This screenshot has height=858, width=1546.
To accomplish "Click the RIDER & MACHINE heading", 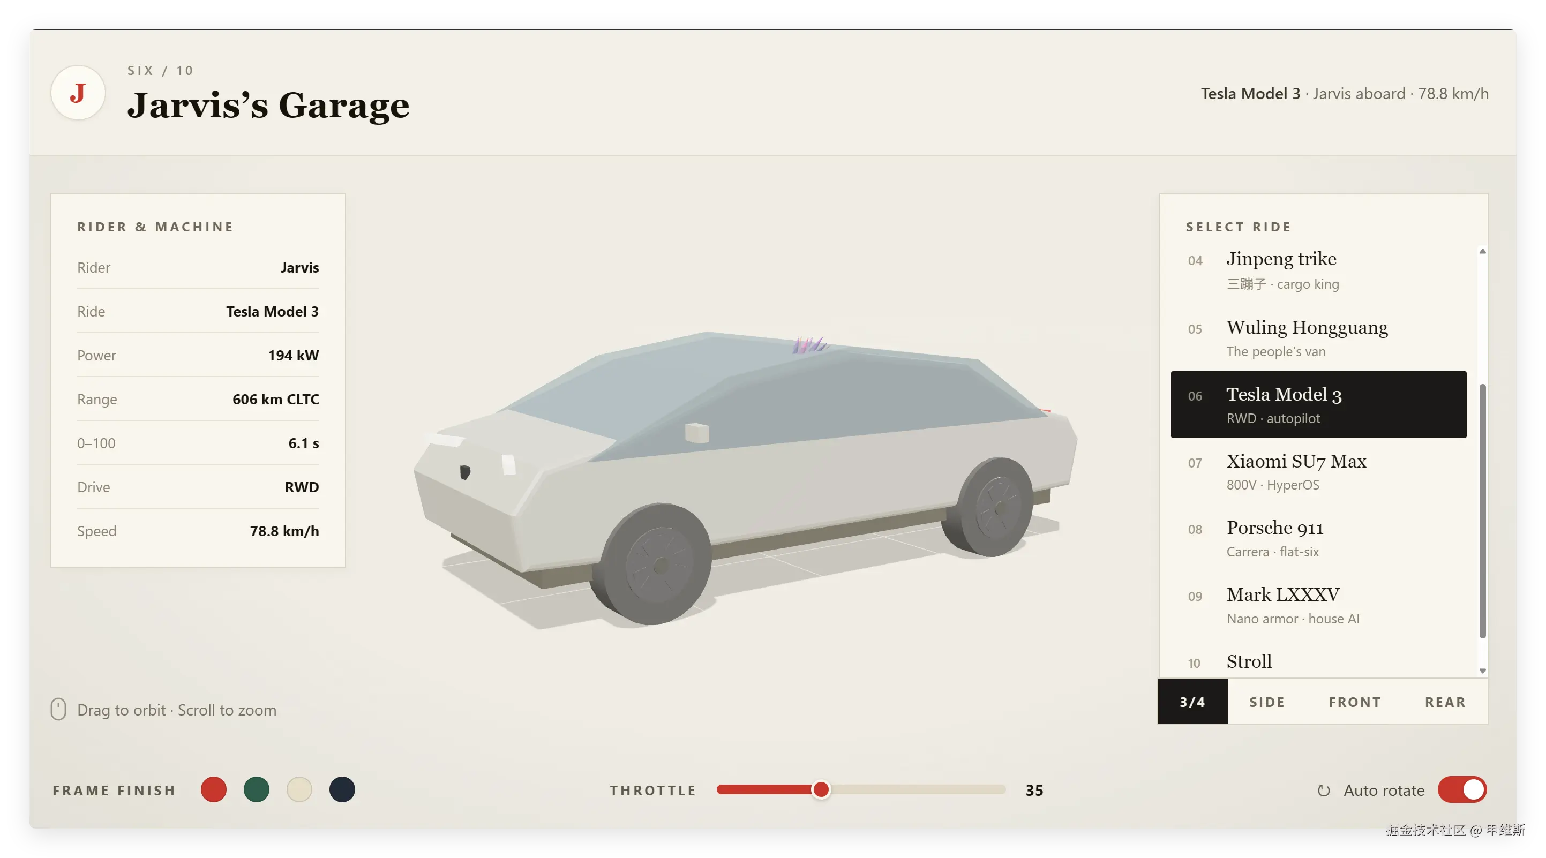I will (x=155, y=227).
